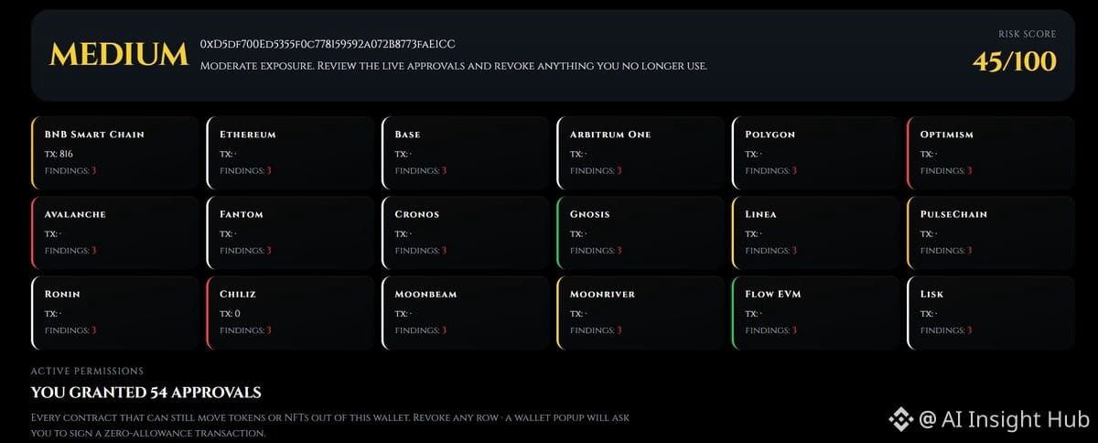Select the Base chain card
This screenshot has height=443, width=1098.
[465, 153]
